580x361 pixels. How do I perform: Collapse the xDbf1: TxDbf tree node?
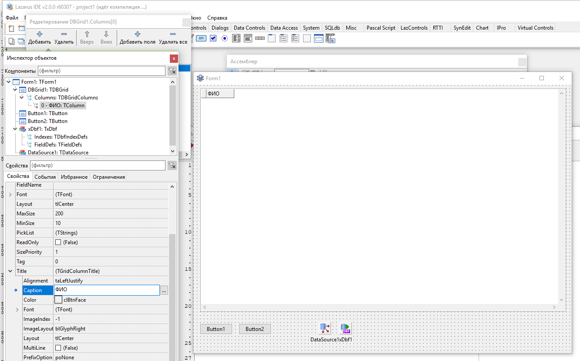coord(15,129)
